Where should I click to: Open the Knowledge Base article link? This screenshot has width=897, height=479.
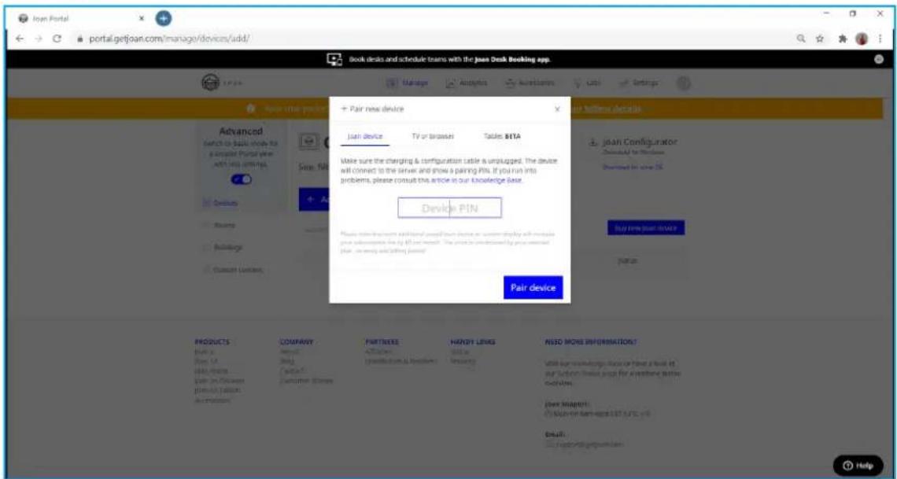point(477,180)
